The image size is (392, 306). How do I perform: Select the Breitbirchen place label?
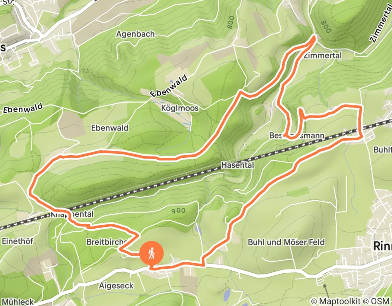[108, 242]
